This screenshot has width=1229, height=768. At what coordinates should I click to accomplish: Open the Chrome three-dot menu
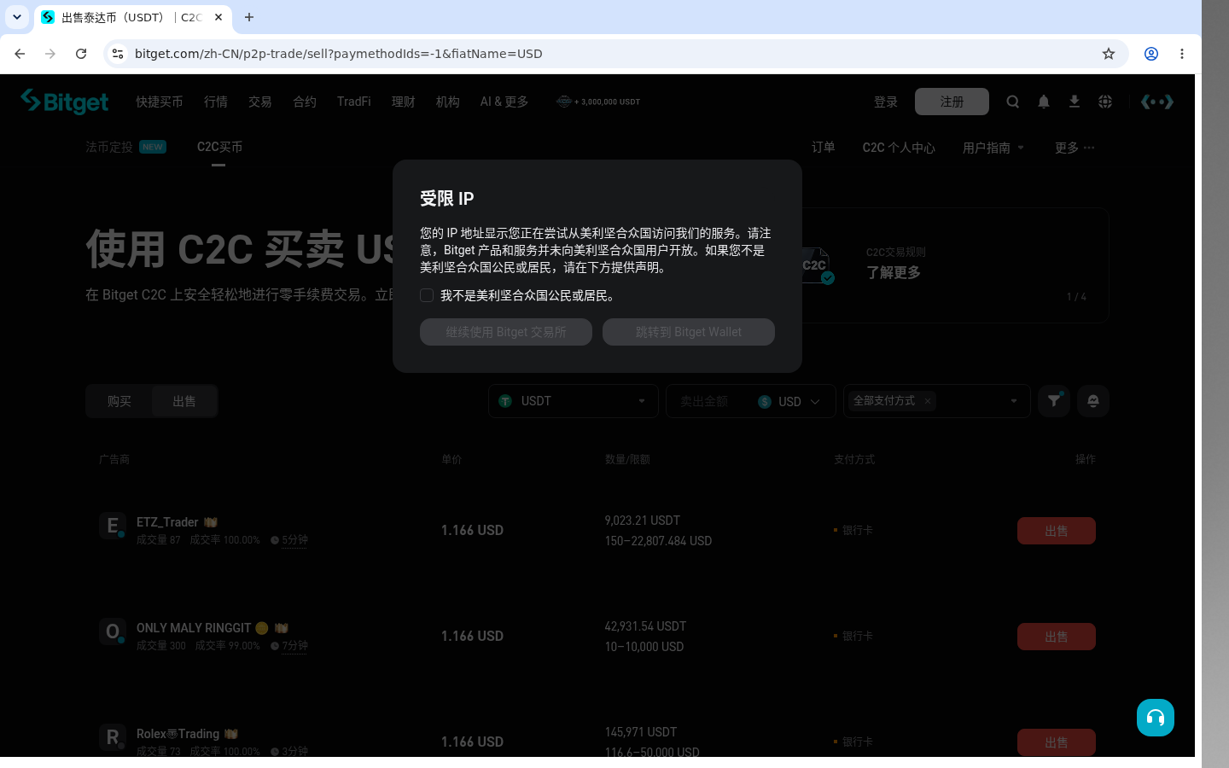pos(1182,54)
